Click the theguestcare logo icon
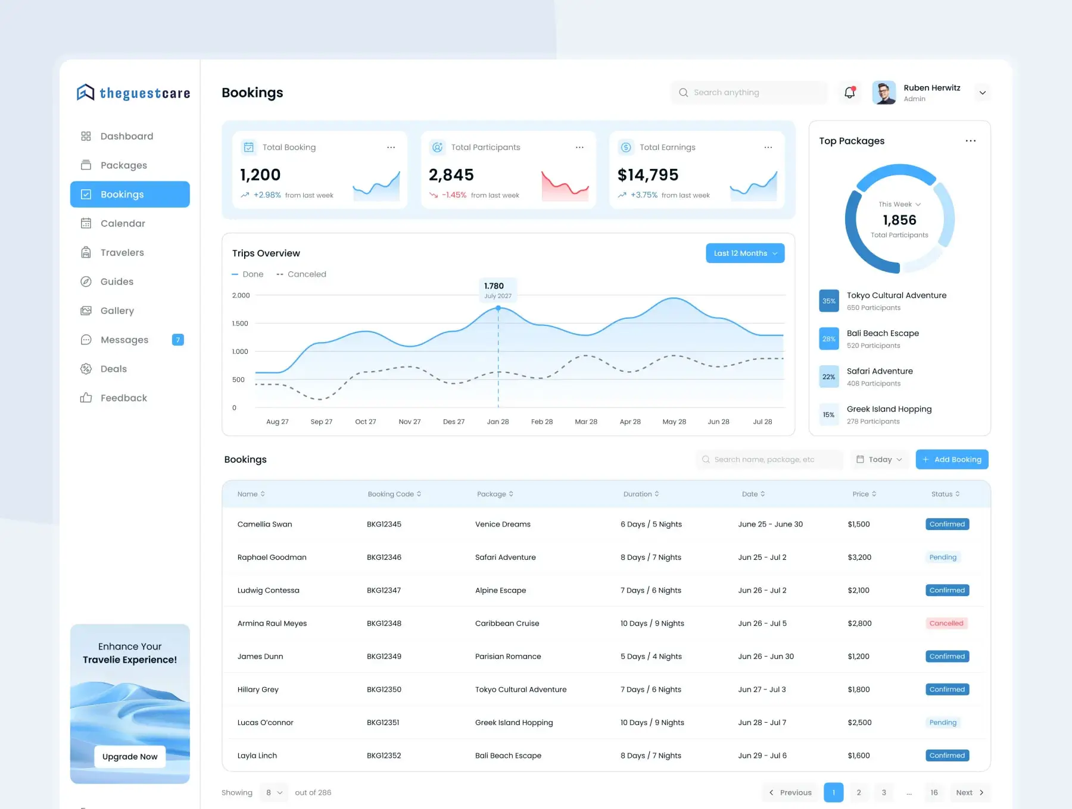Viewport: 1072px width, 809px height. [86, 93]
